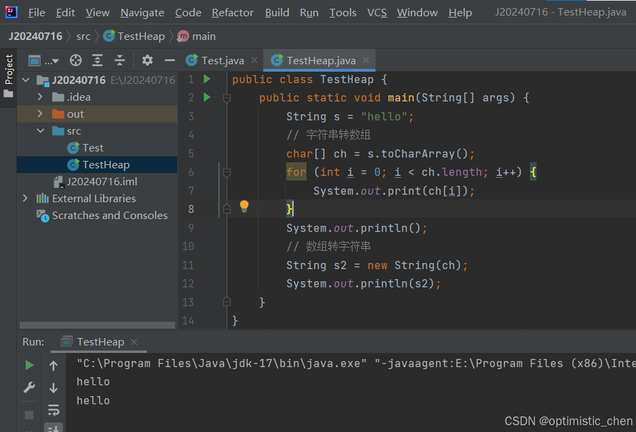Hide the project tool window with minus icon
The height and width of the screenshot is (432, 636).
click(170, 60)
